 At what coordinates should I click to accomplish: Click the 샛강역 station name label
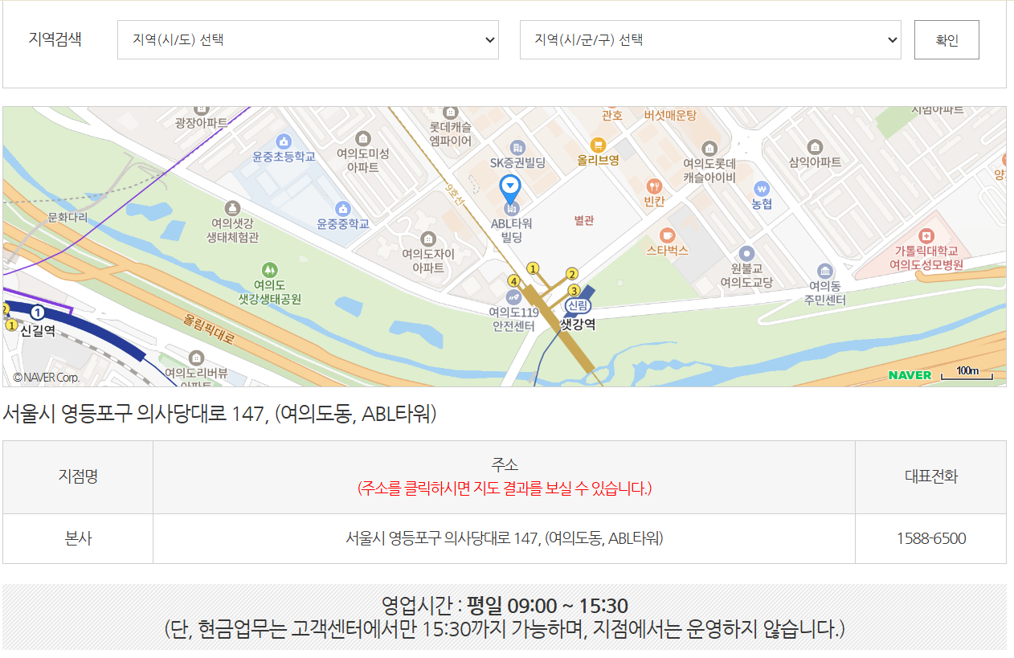point(578,325)
